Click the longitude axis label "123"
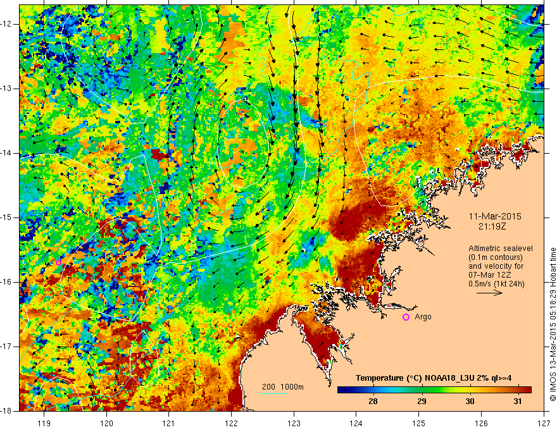The image size is (557, 430). click(x=294, y=423)
